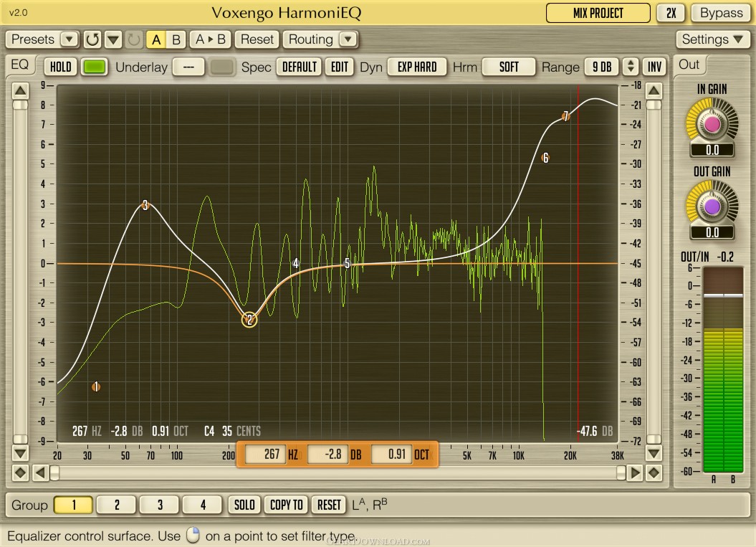Select channel Group 3
Screen dimensions: 756x547
160,505
